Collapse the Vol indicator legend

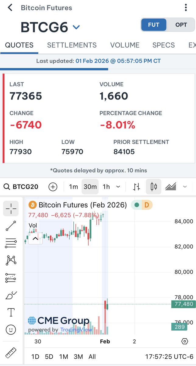[35, 239]
